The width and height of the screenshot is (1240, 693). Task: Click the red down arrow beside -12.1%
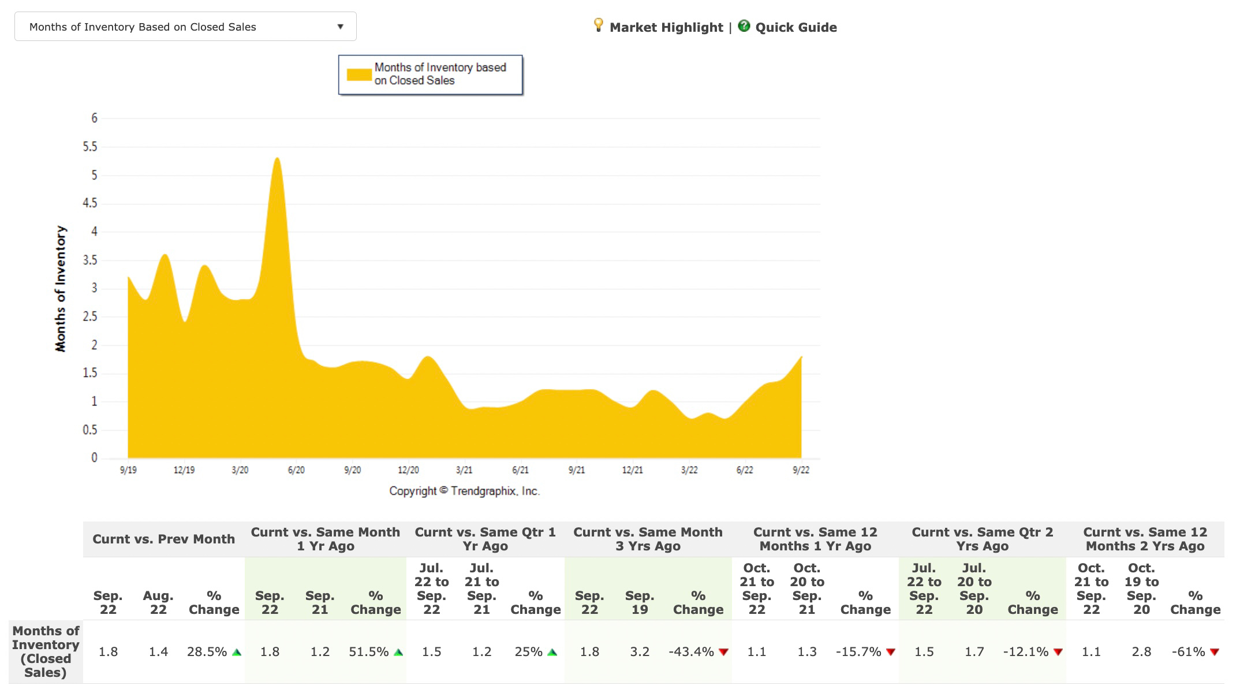click(1058, 653)
